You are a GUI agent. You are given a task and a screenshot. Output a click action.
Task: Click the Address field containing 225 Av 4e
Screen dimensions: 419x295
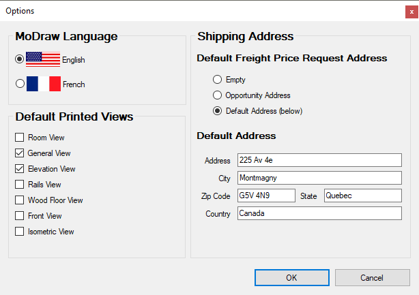(x=319, y=160)
